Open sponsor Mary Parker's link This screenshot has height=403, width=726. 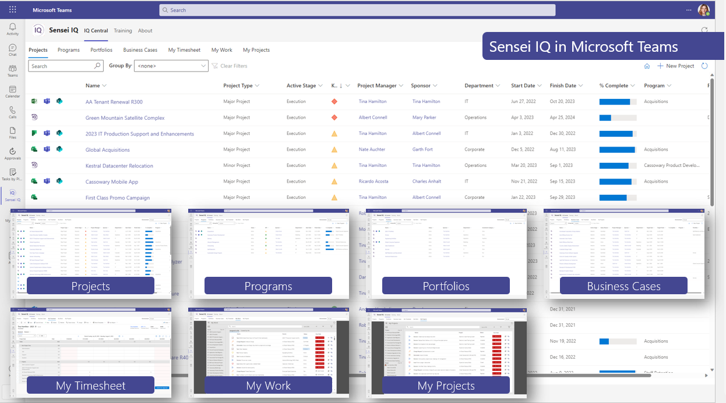424,117
